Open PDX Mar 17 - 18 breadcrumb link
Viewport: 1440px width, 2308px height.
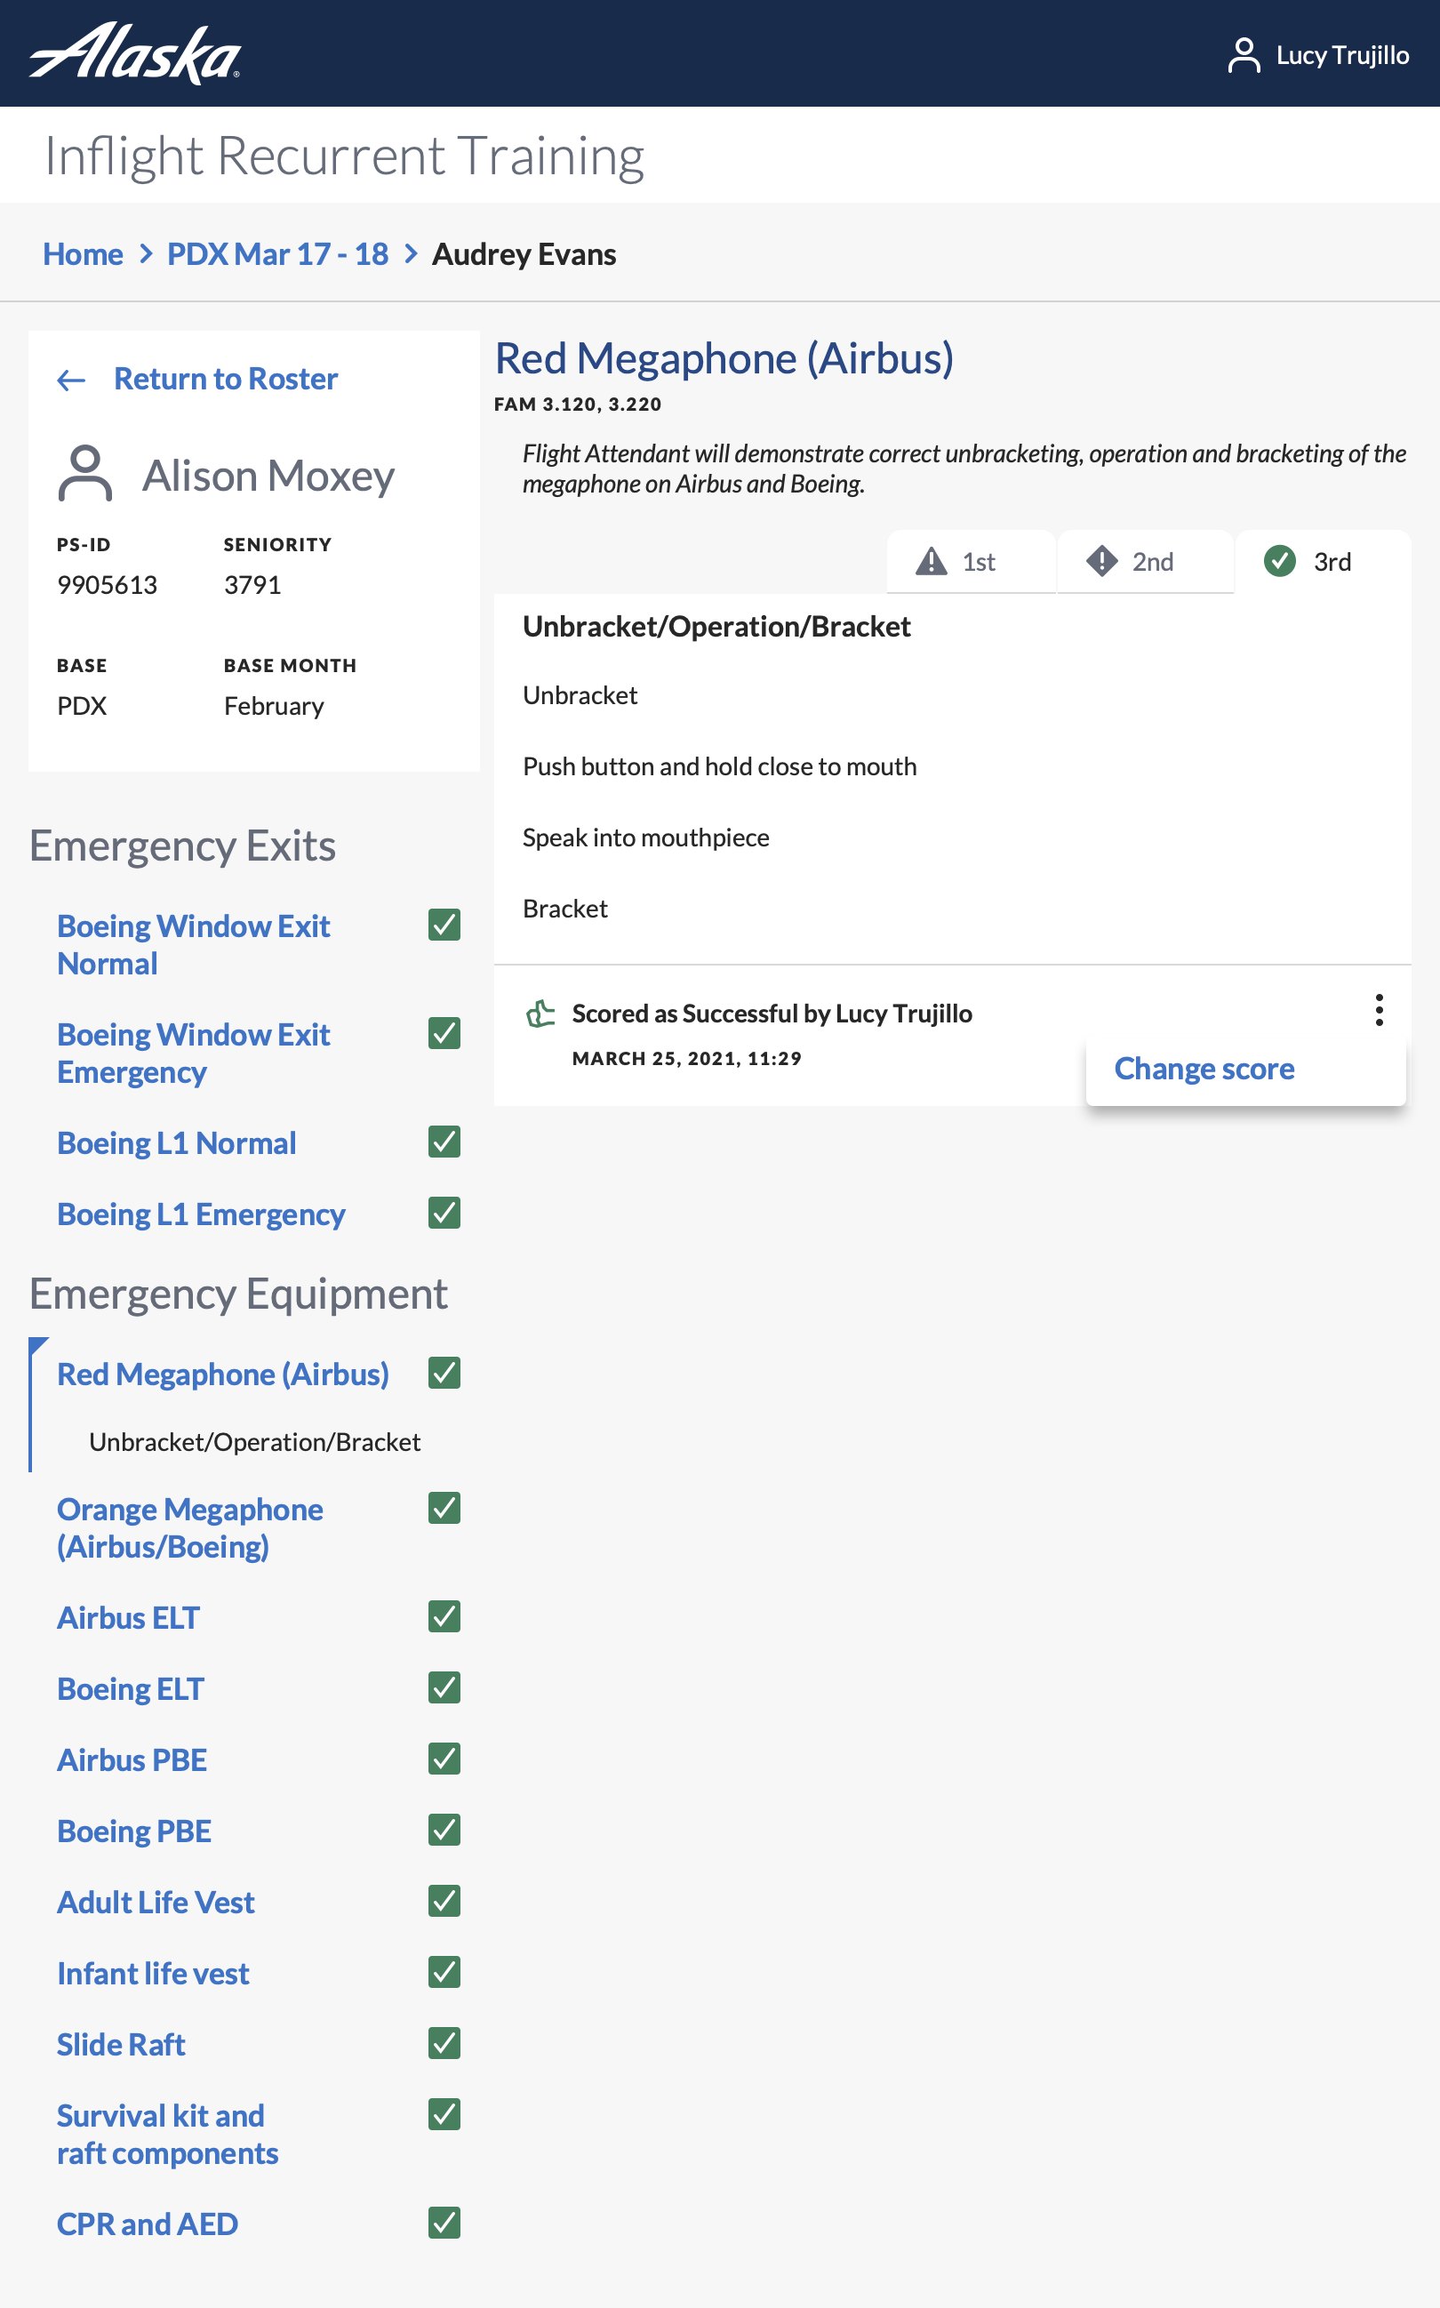[x=277, y=254]
